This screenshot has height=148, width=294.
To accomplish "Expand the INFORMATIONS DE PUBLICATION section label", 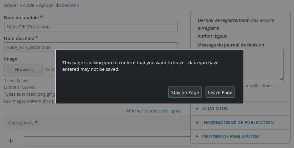I will click(x=238, y=122).
